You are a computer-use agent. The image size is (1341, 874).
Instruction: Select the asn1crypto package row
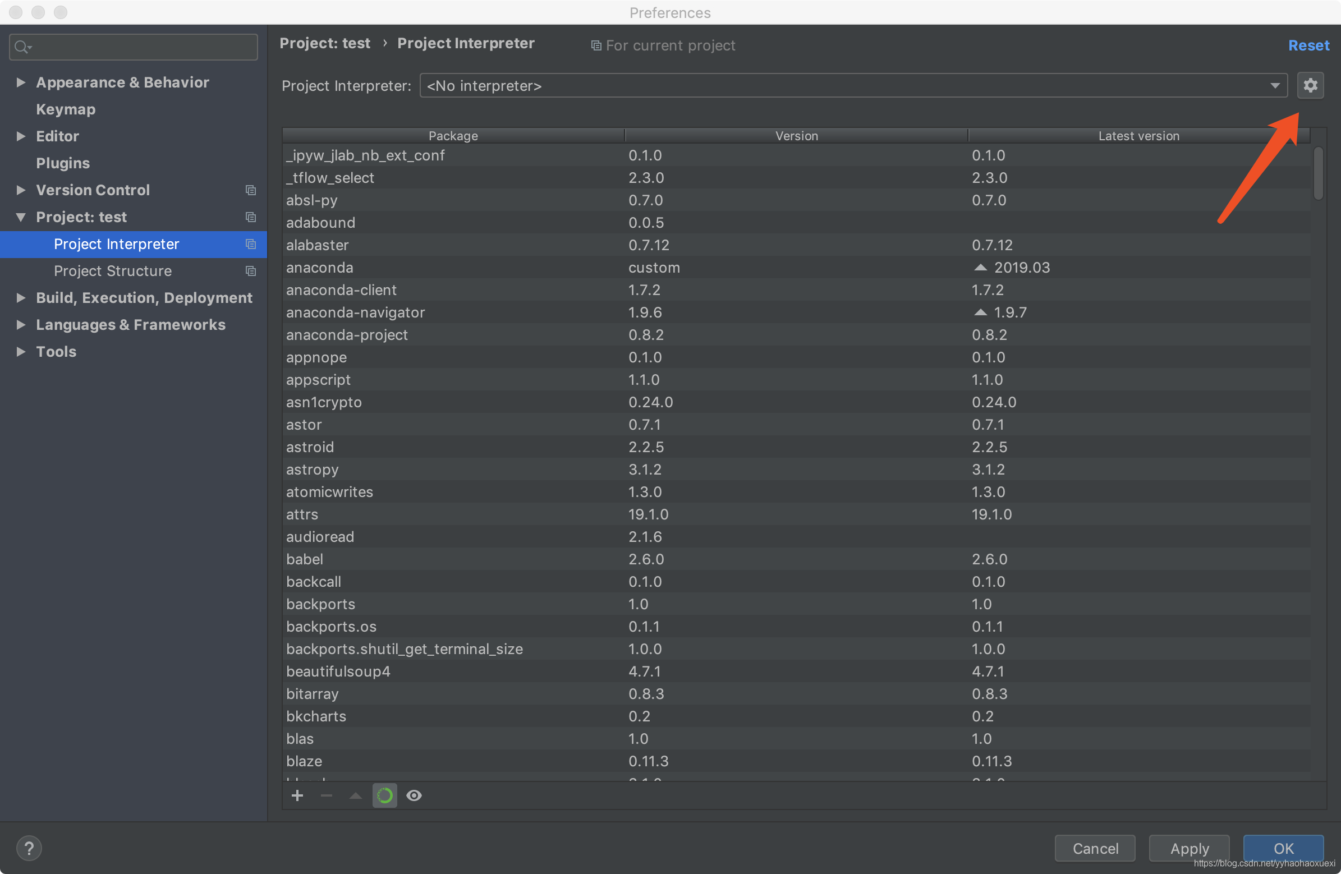pyautogui.click(x=796, y=402)
